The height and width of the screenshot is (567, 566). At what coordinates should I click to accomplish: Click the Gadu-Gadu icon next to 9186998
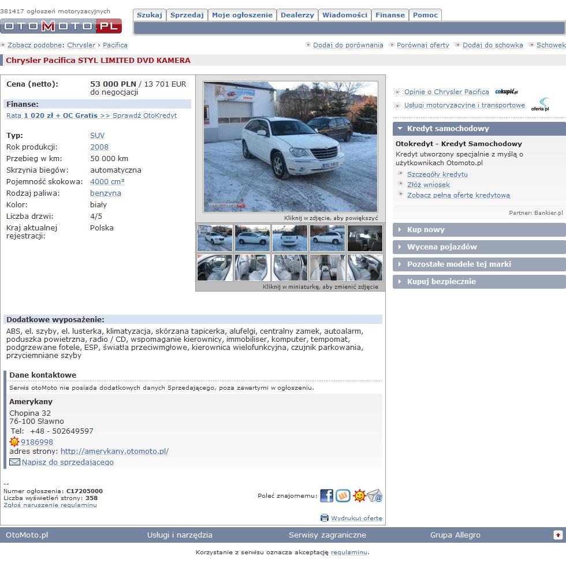[x=14, y=442]
